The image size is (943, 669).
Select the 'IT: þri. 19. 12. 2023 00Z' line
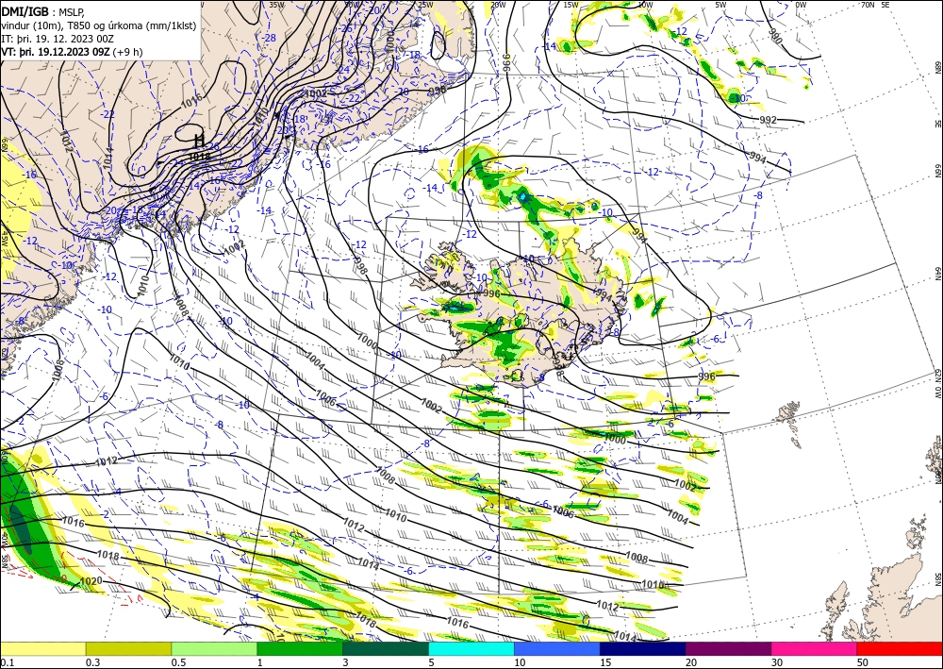coord(58,39)
